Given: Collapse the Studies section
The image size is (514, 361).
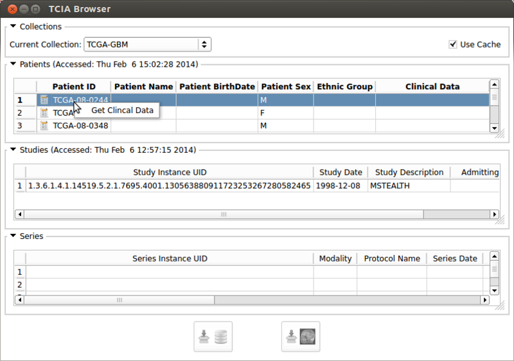Looking at the screenshot, I should click(x=13, y=150).
